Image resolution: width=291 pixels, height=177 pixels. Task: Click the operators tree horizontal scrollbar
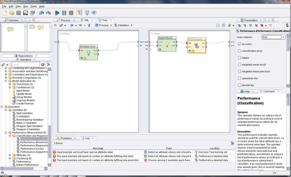[x=24, y=168]
